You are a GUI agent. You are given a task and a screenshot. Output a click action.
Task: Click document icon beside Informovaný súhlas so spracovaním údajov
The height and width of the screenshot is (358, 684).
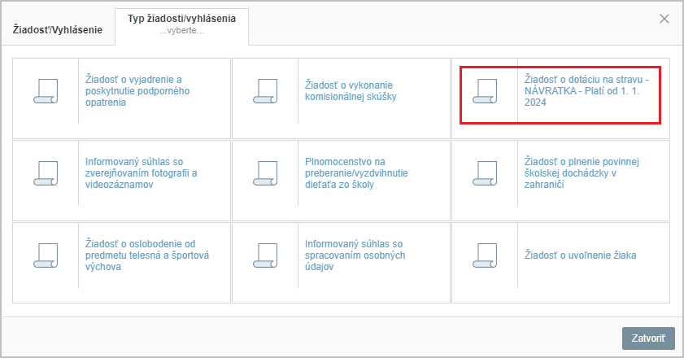point(265,255)
